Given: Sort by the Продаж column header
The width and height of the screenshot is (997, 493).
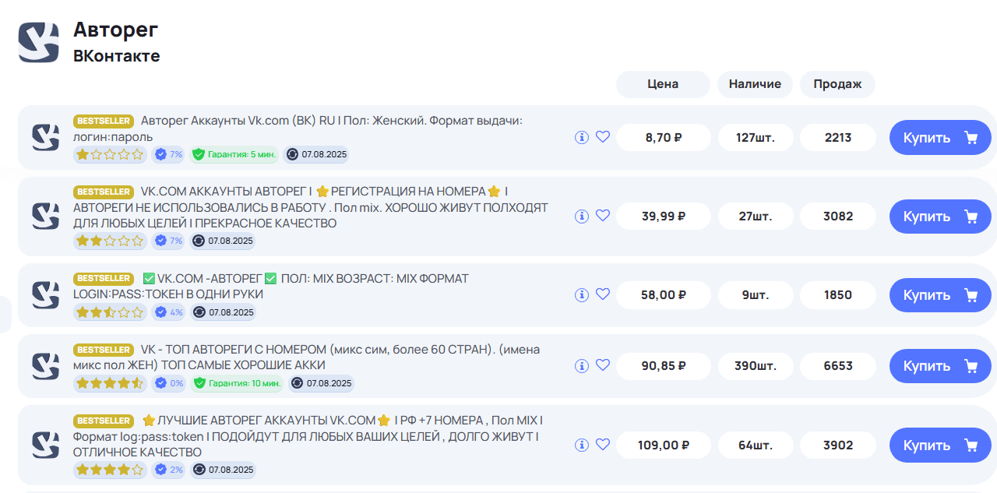Looking at the screenshot, I should point(837,84).
